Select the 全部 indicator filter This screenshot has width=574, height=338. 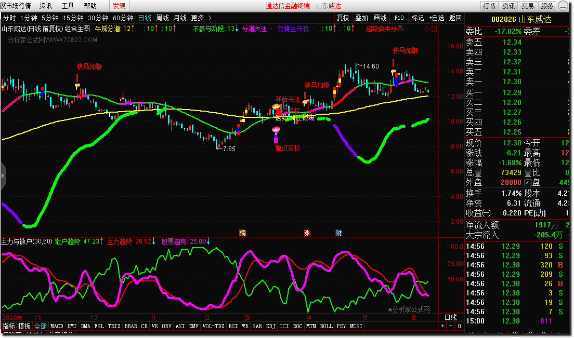[40, 326]
